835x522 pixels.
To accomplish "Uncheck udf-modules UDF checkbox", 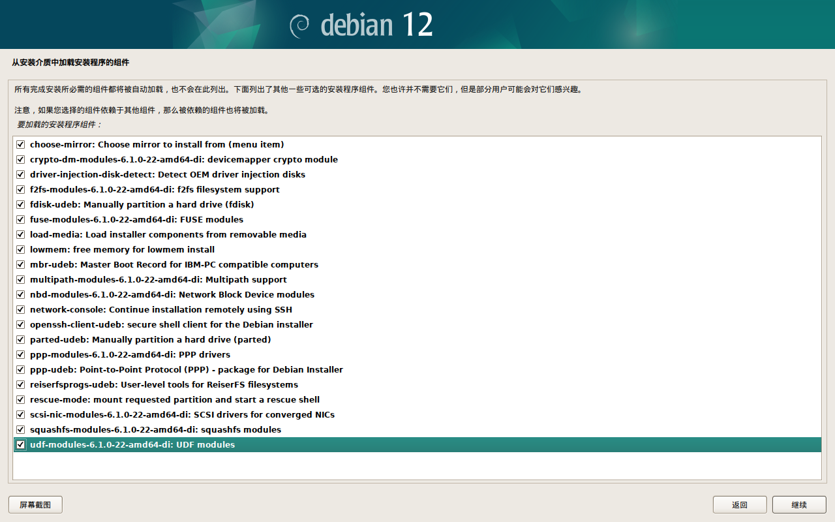I will point(21,445).
